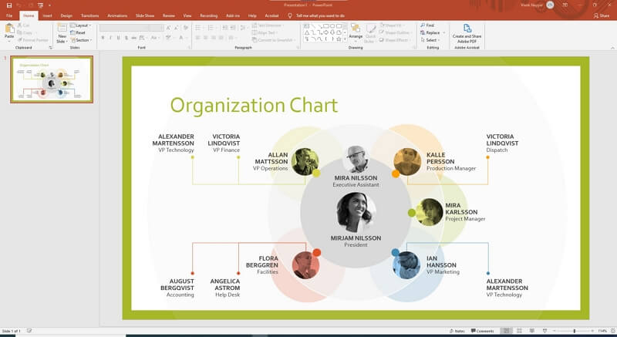Toggle Underline formatting
This screenshot has height=337, width=617.
[119, 38]
